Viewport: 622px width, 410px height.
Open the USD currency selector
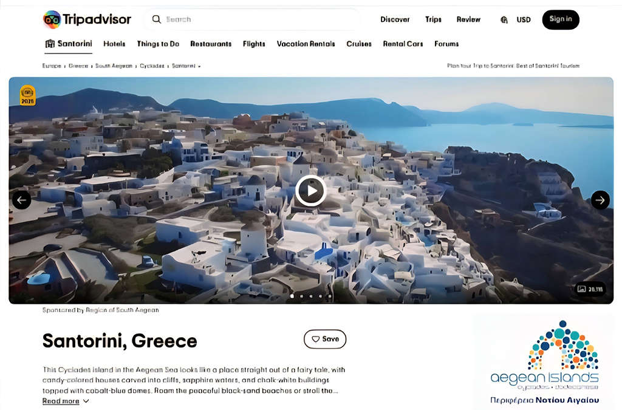point(523,20)
